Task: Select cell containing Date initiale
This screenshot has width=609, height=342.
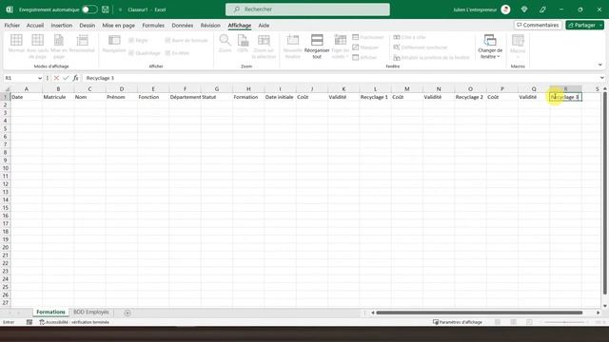Action: (280, 97)
